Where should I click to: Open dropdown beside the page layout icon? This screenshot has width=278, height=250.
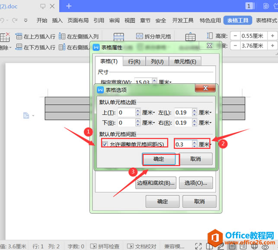pyautogui.click(x=33, y=115)
